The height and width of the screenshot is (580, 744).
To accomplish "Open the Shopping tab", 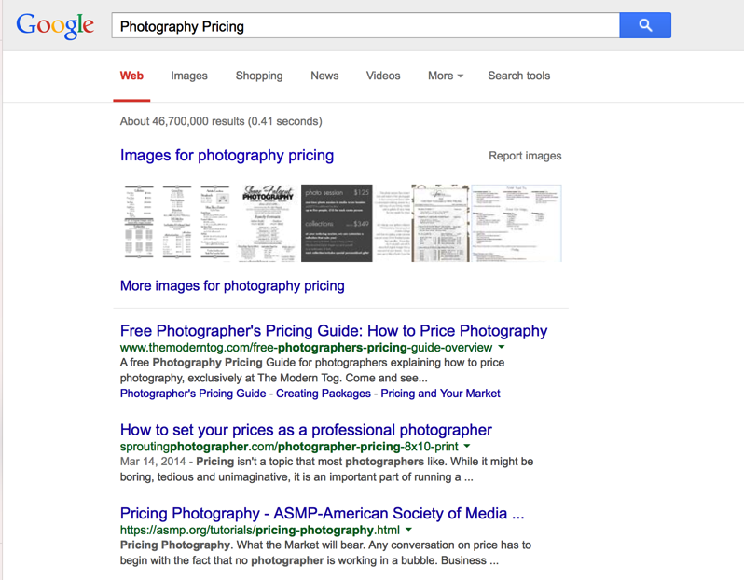I will (x=259, y=76).
